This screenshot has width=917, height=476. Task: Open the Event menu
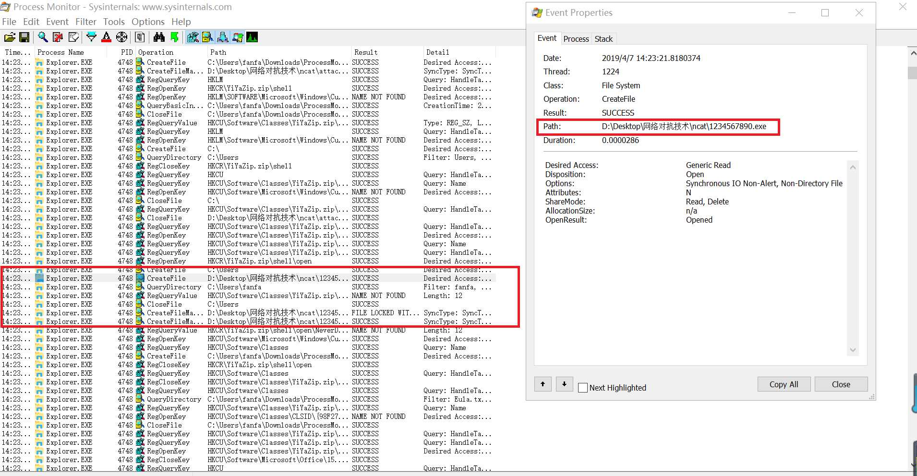click(57, 22)
